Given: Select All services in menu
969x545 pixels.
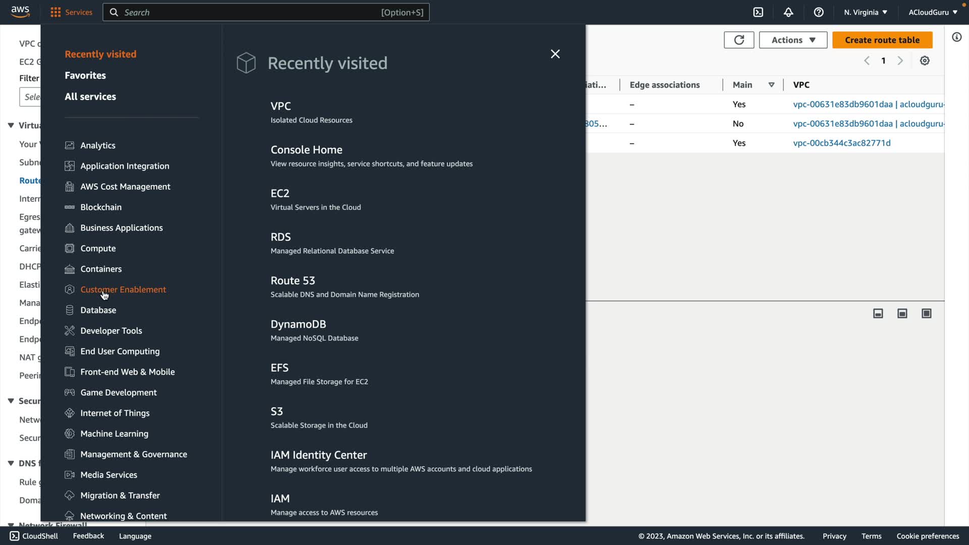Looking at the screenshot, I should 90,96.
